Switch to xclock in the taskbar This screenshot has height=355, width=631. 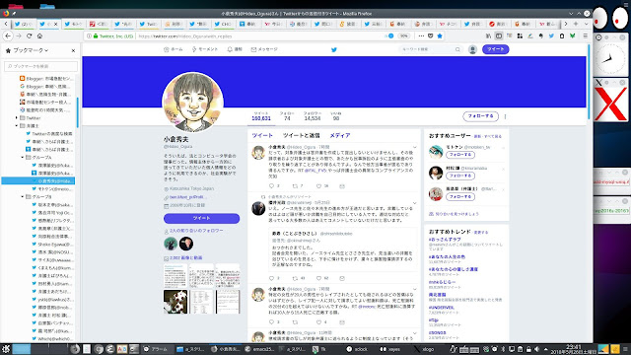357,349
